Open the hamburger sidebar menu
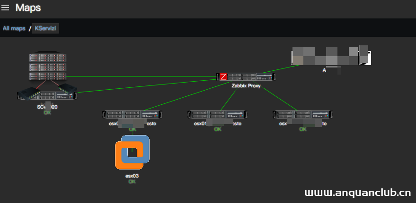 pyautogui.click(x=5, y=8)
